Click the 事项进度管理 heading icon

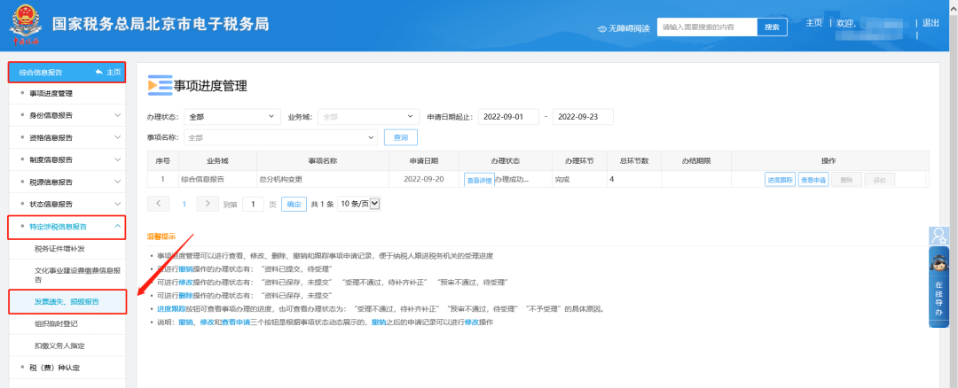[x=160, y=85]
